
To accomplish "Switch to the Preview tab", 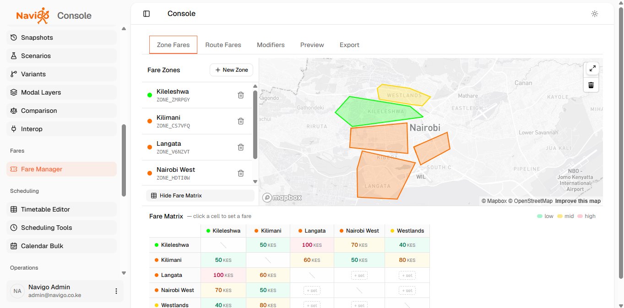I will coord(312,45).
